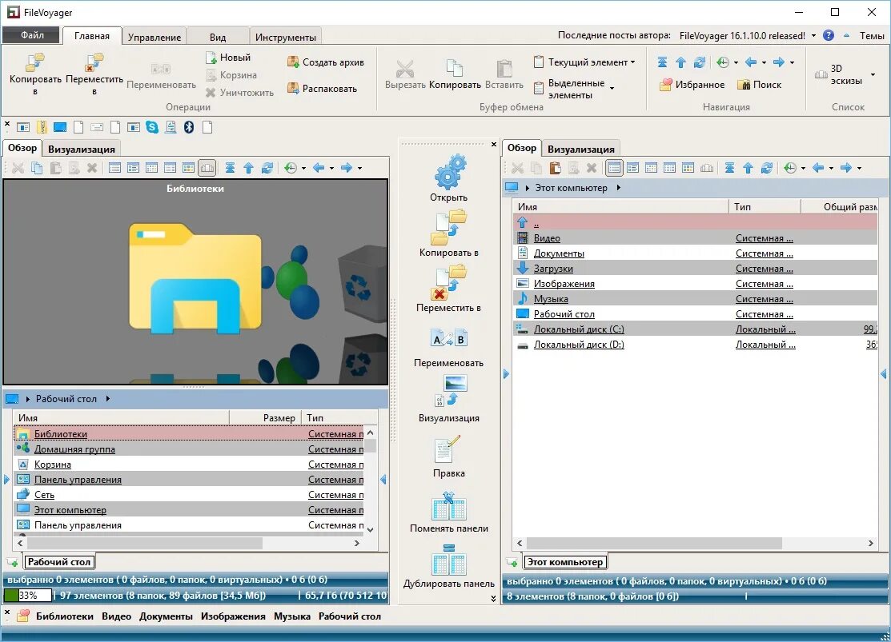Open the Выделенные элементы dropdown

[574, 89]
